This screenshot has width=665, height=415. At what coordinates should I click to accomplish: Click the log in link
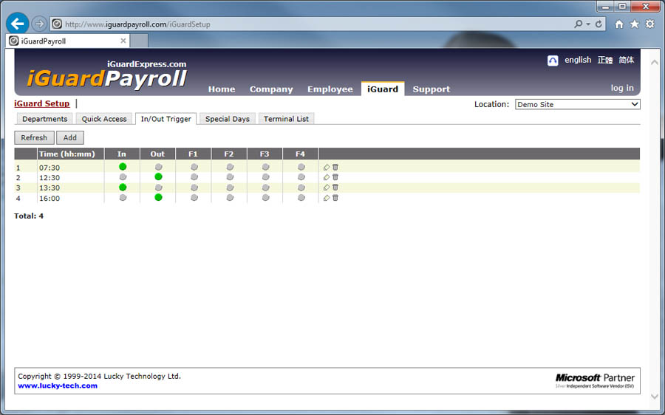tap(621, 88)
